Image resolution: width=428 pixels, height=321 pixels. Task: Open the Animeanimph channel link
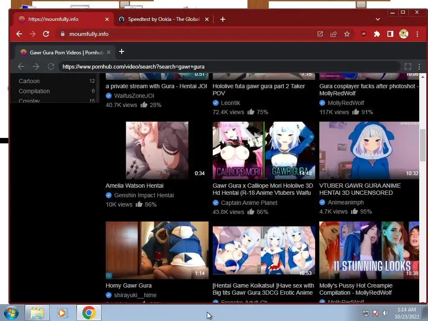pyautogui.click(x=346, y=202)
